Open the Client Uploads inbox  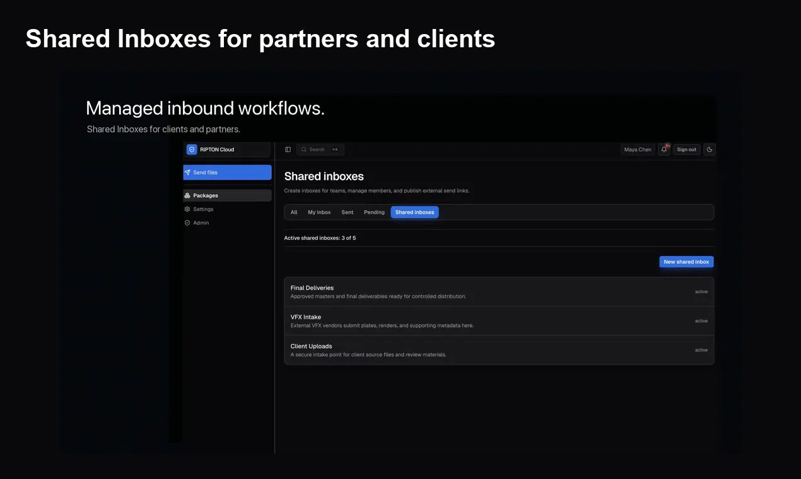[499, 350]
